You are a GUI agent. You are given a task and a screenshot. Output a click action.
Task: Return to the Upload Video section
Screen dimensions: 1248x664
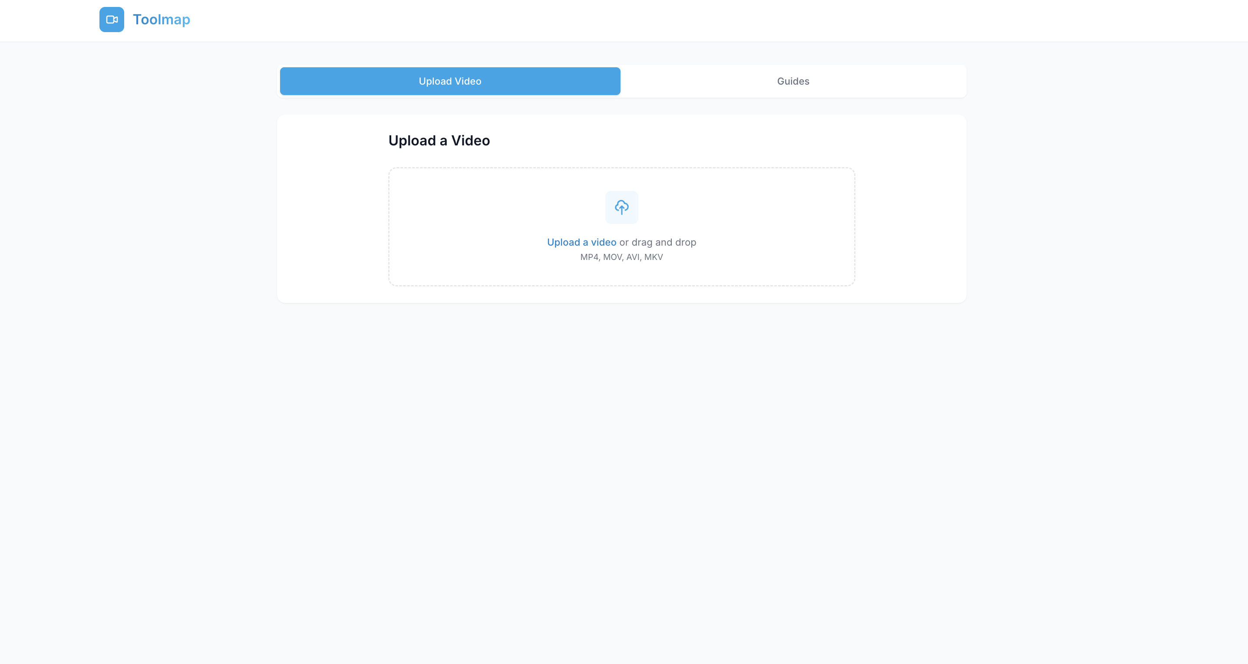pyautogui.click(x=449, y=81)
